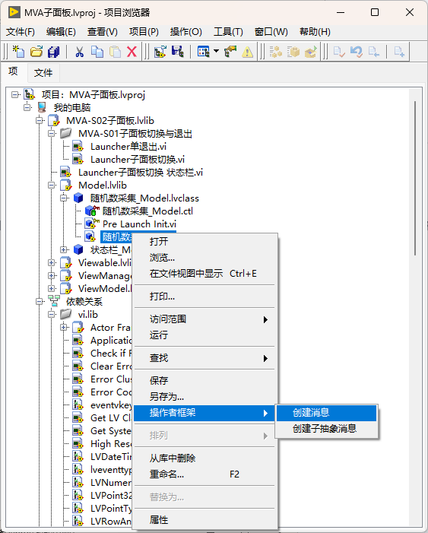This screenshot has width=428, height=533.
Task: Click the grayed box-with-green-arrow build icon
Action: point(311,52)
